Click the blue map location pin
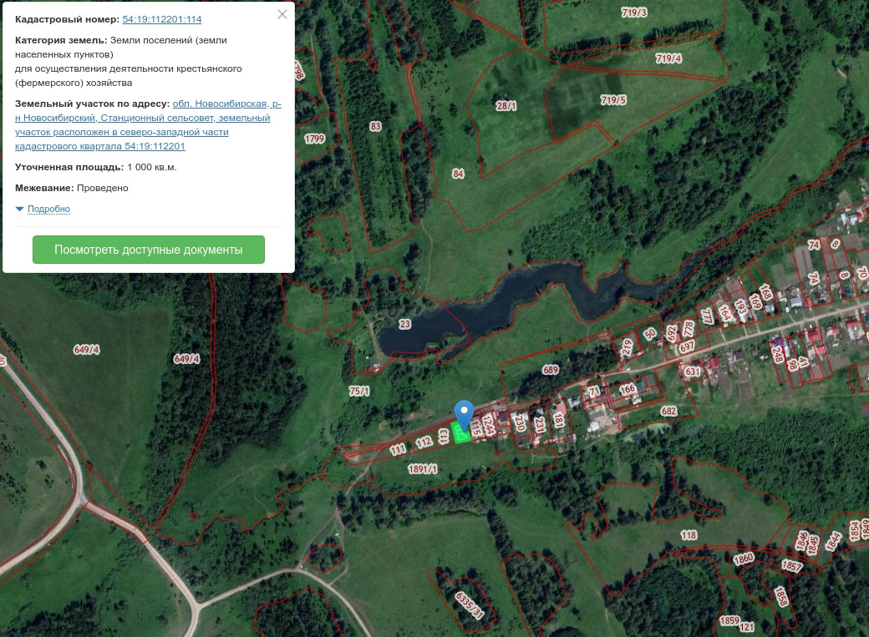The image size is (869, 637). point(464,413)
